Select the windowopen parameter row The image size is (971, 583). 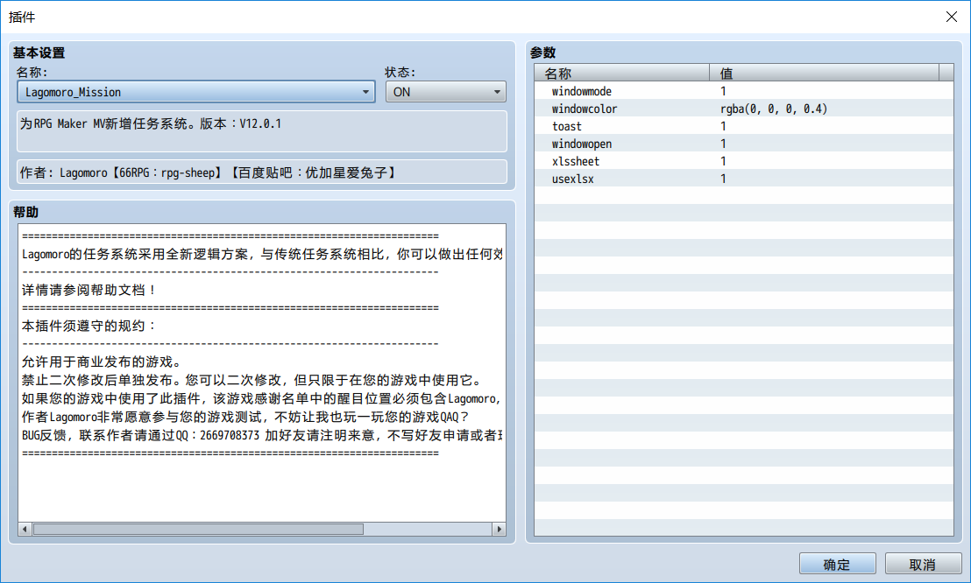pyautogui.click(x=744, y=144)
